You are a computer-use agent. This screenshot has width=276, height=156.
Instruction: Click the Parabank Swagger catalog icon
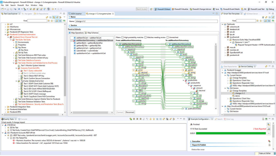click(225, 70)
